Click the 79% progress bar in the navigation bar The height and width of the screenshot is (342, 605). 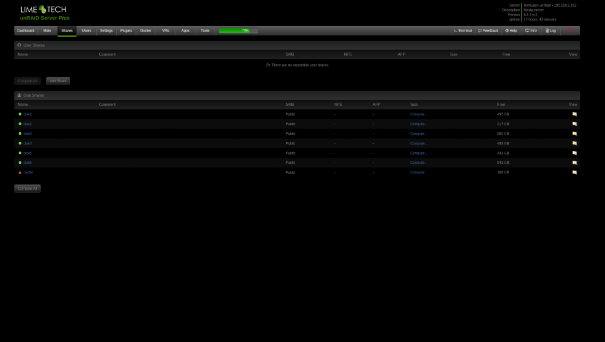(x=238, y=30)
